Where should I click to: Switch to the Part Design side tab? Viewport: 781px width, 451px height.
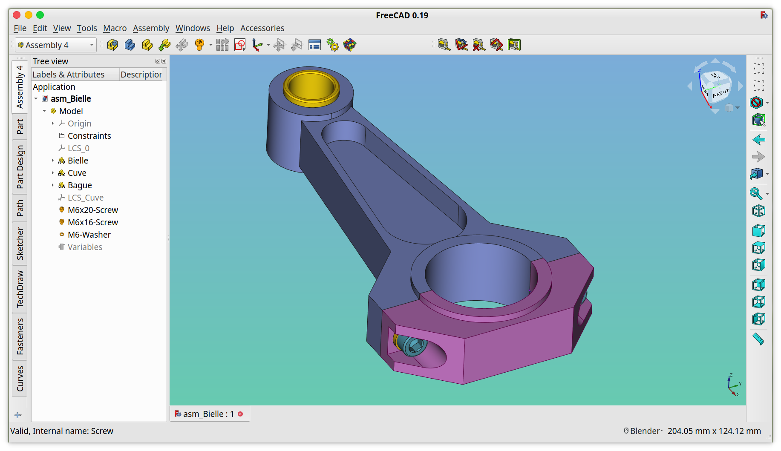tap(20, 167)
